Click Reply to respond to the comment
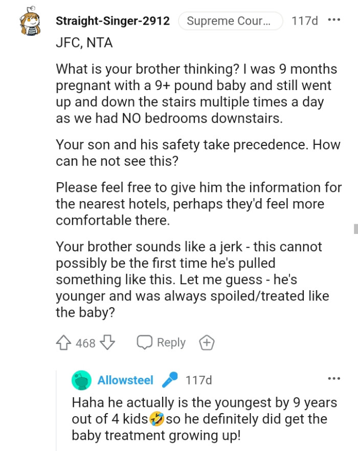The height and width of the screenshot is (451, 358). (172, 342)
